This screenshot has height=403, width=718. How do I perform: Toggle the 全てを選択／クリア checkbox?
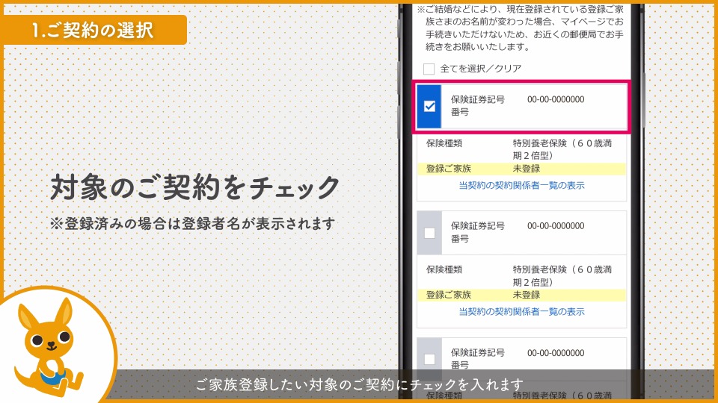point(429,69)
